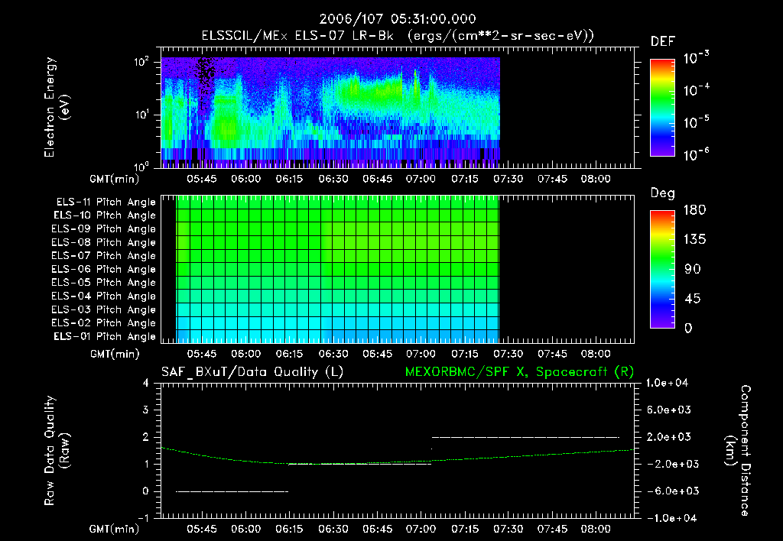The image size is (783, 541).
Task: Click the -1 tick on Raw Data Quality axis
Action: point(143,518)
